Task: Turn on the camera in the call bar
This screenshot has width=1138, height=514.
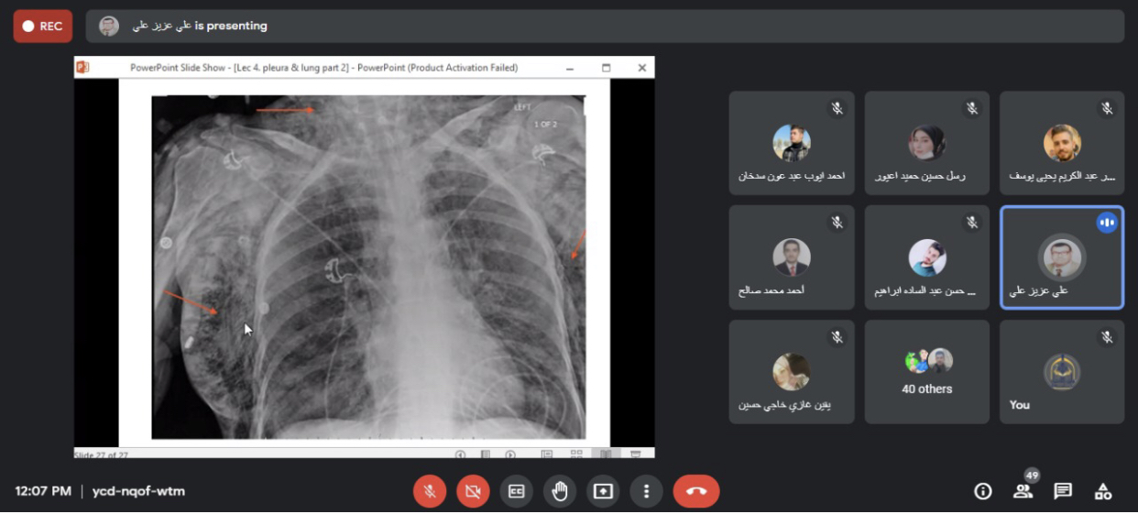Action: (x=473, y=491)
